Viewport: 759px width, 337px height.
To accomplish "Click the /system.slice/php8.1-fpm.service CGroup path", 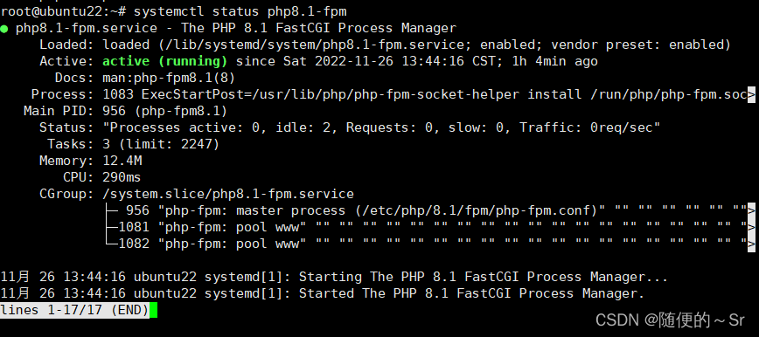I will [x=228, y=194].
